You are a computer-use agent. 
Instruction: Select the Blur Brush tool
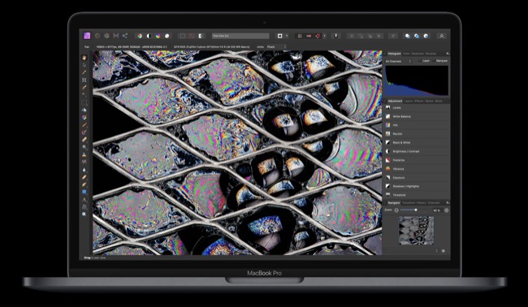click(x=84, y=170)
